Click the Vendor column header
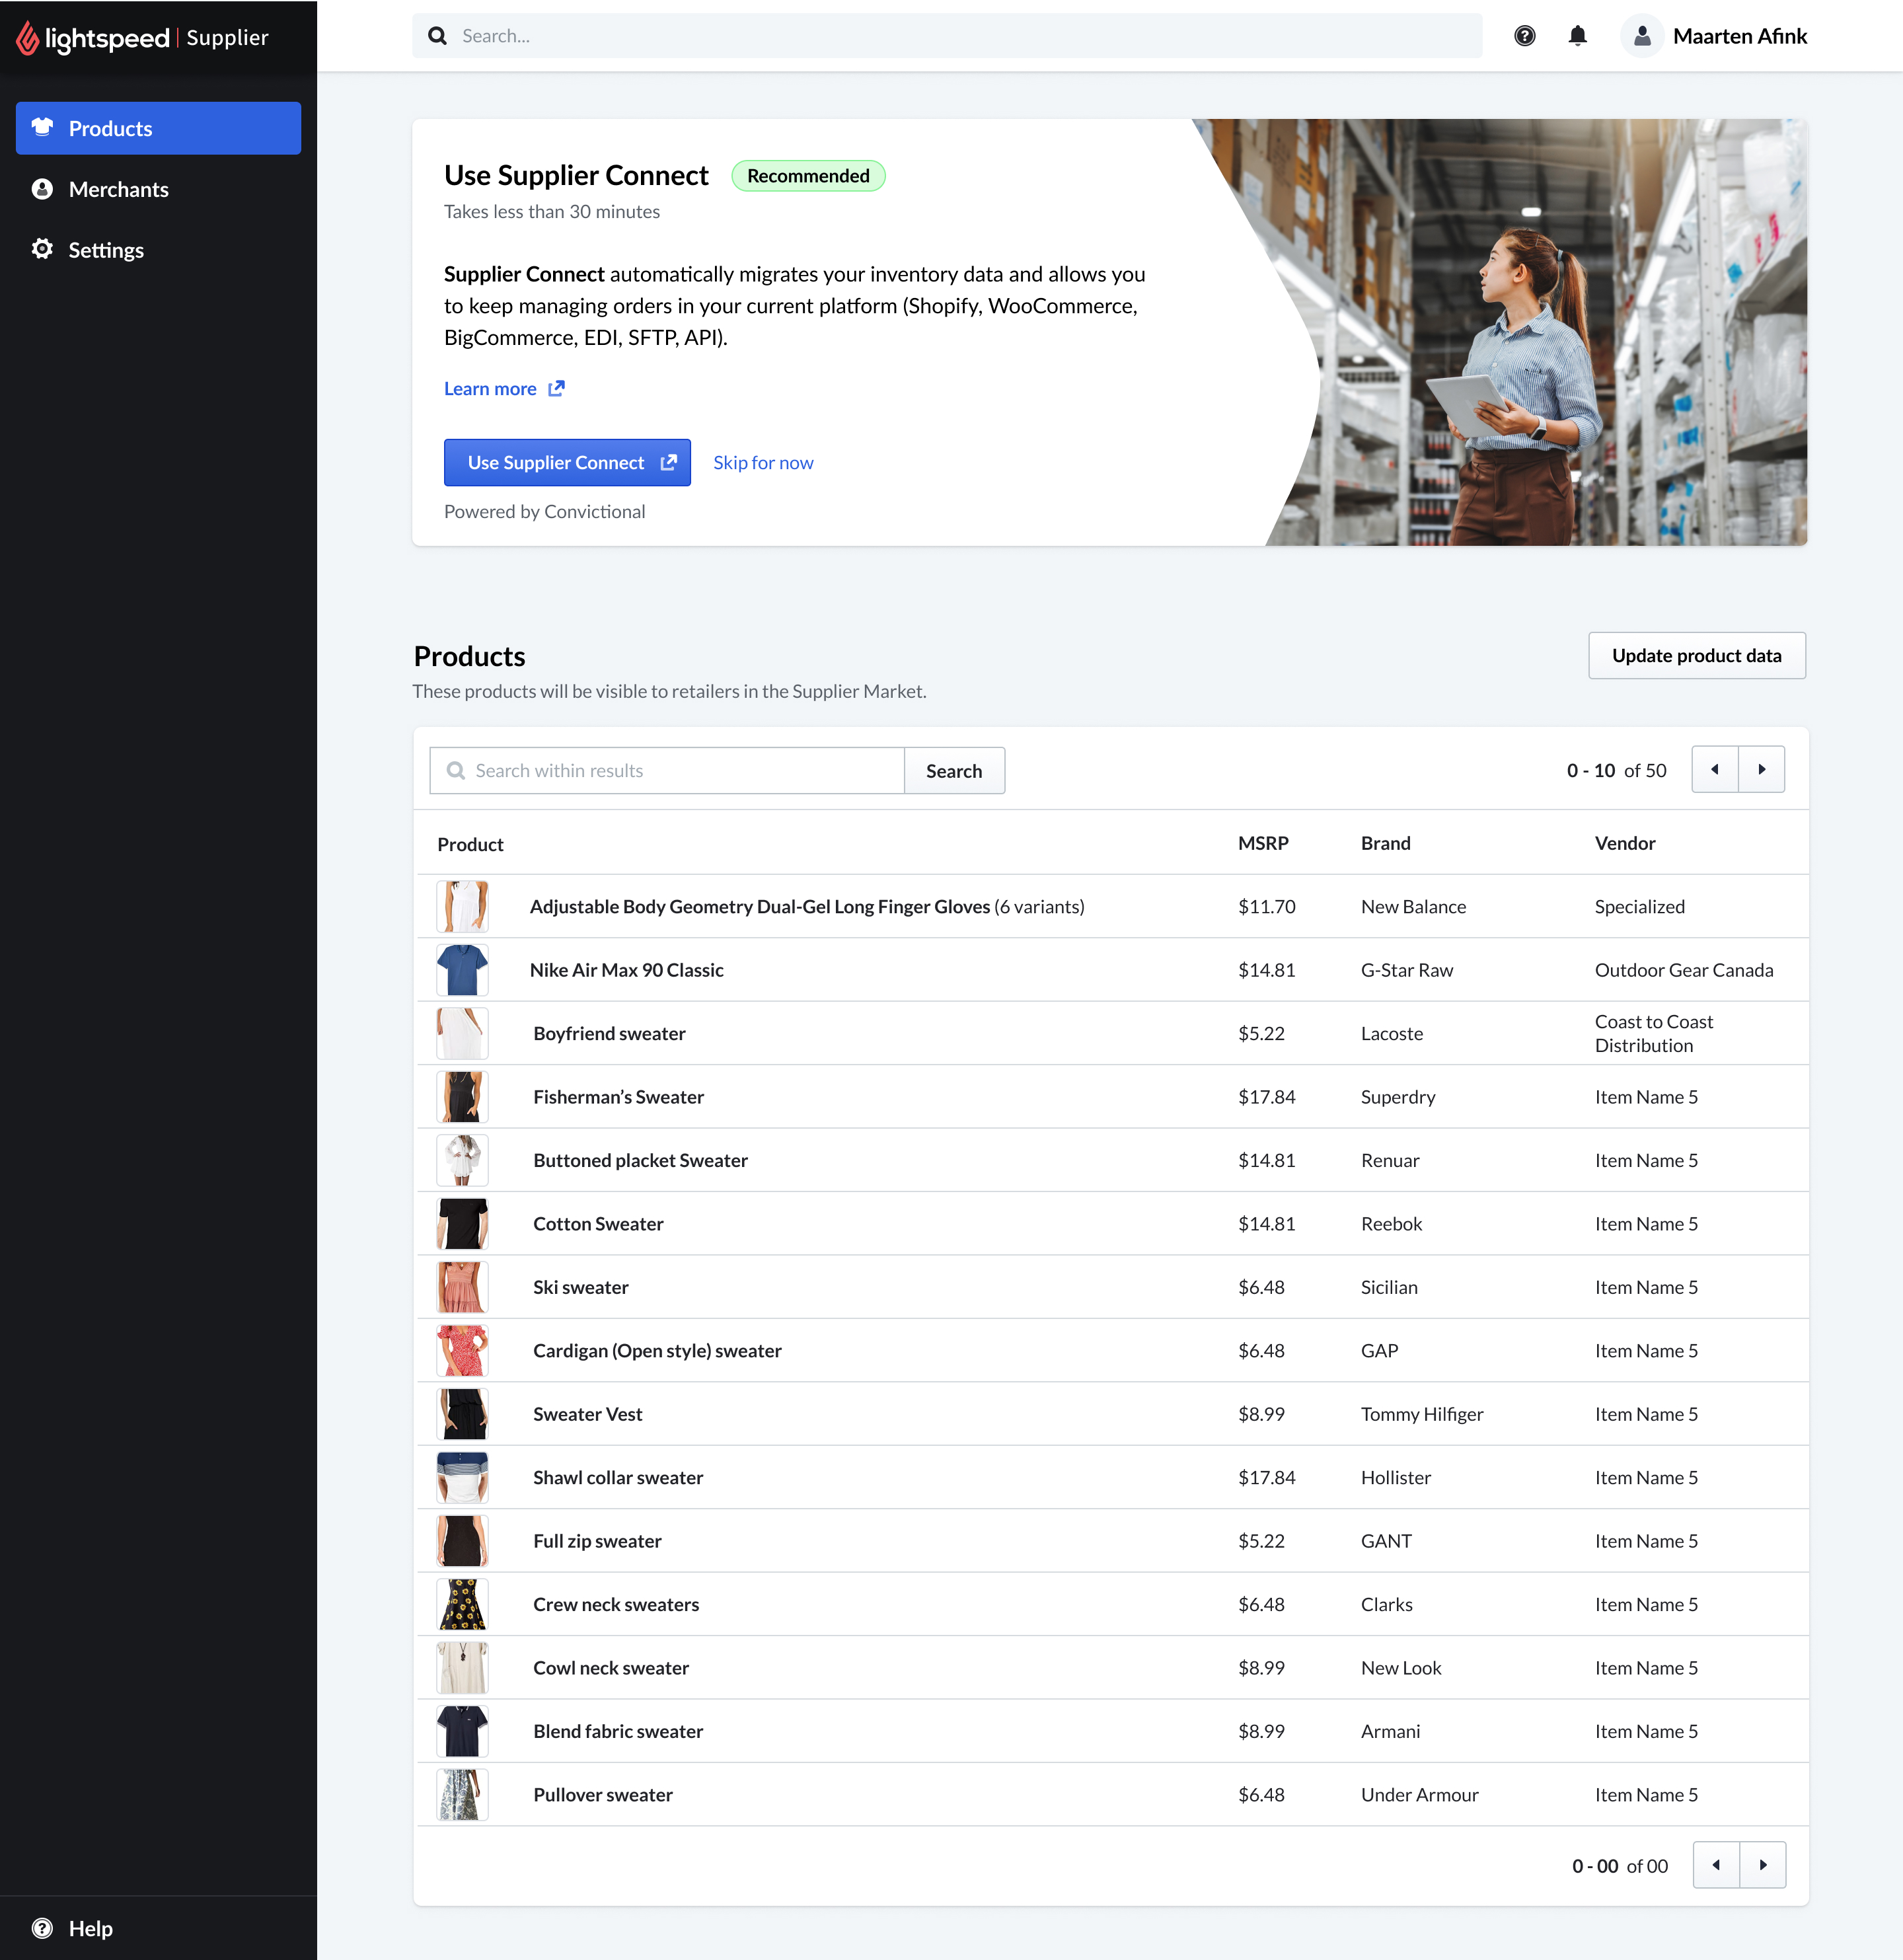This screenshot has width=1903, height=1960. (x=1624, y=843)
